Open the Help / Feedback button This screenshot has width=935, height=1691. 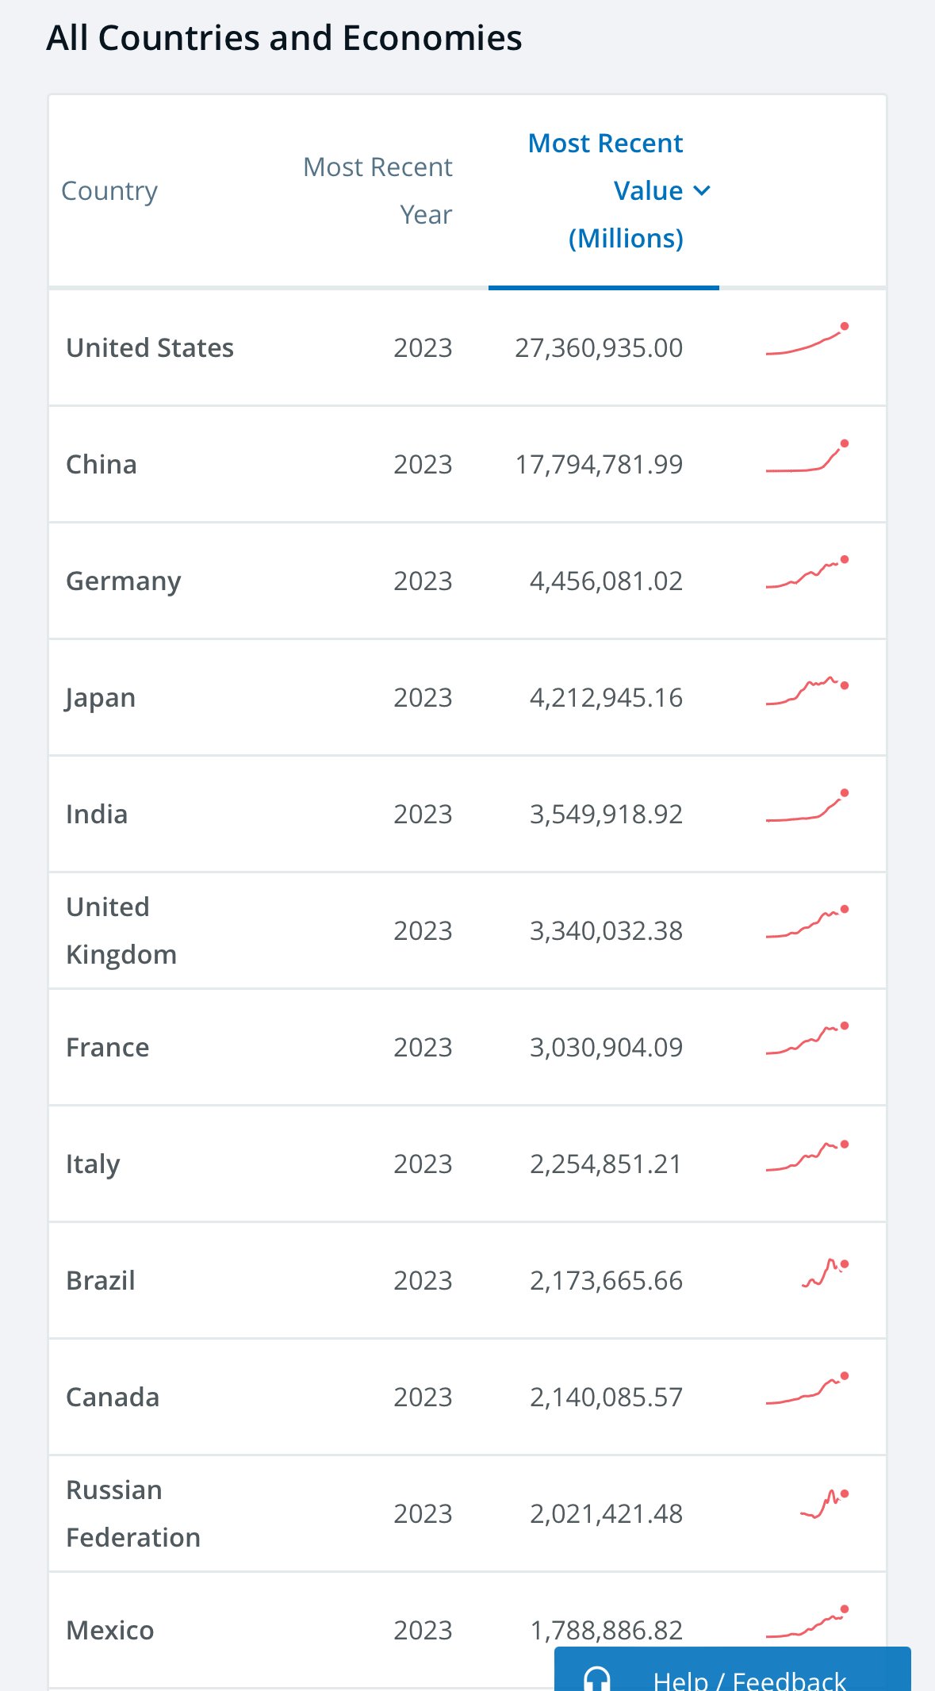[x=749, y=1678]
